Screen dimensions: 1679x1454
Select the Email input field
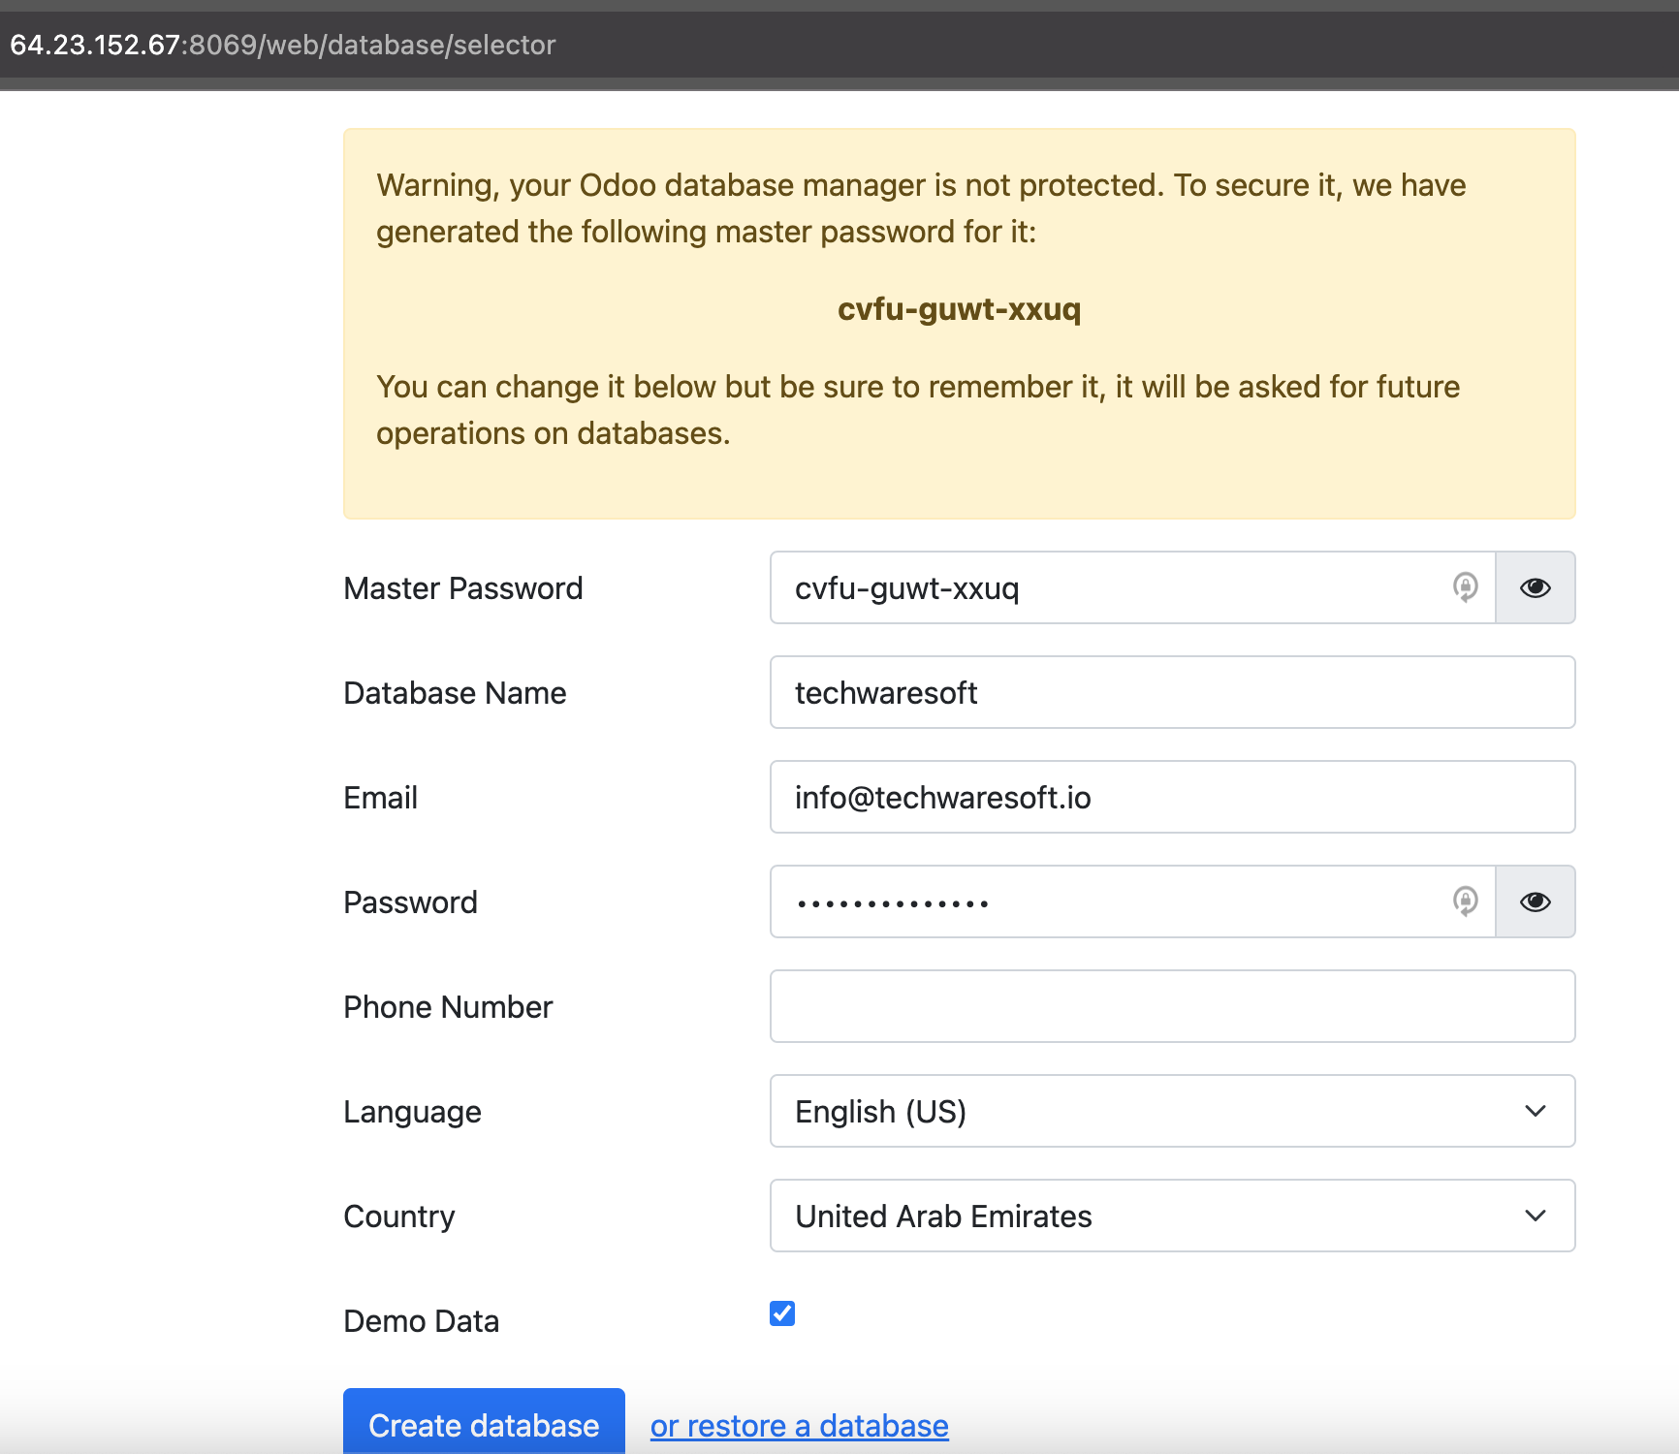pos(1172,797)
